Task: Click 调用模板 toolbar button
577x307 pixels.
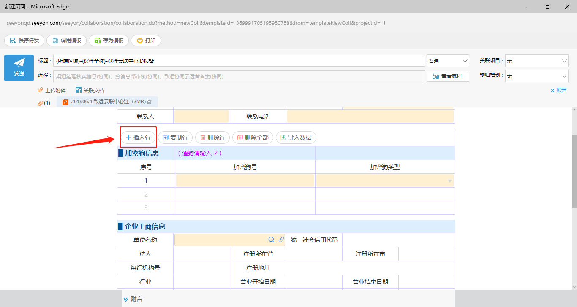Action: (66, 40)
